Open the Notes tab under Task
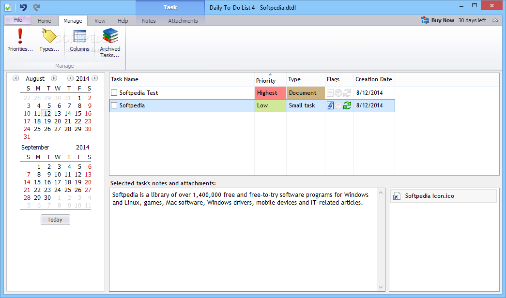This screenshot has width=506, height=298. (x=149, y=21)
